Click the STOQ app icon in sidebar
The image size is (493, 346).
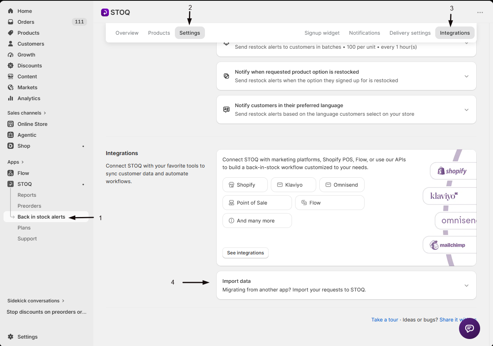pos(11,184)
